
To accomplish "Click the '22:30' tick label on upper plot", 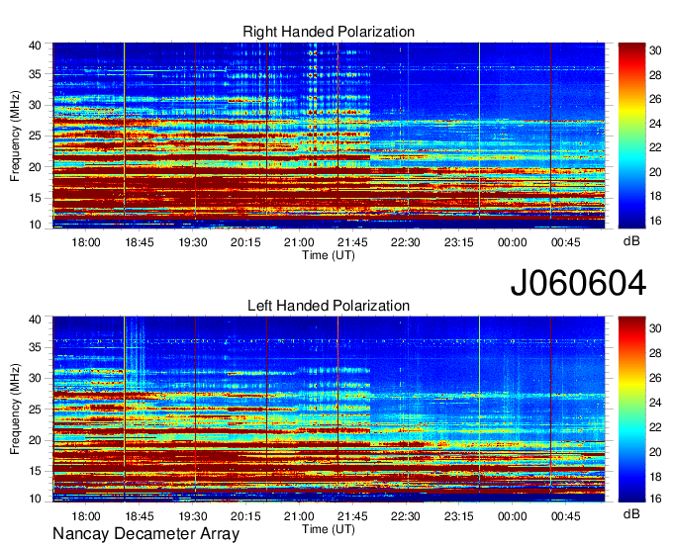I will click(405, 242).
